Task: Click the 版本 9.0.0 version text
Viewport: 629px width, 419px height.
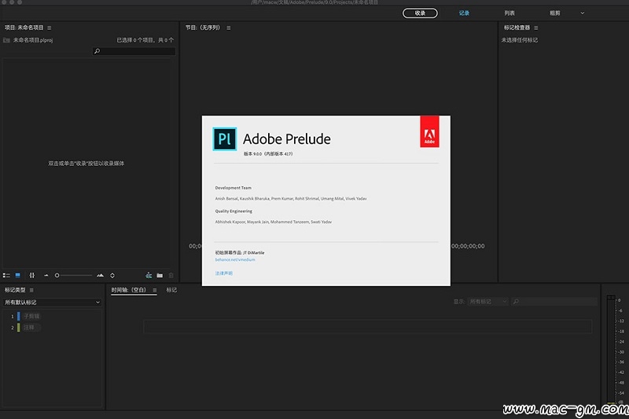Action: pyautogui.click(x=268, y=153)
